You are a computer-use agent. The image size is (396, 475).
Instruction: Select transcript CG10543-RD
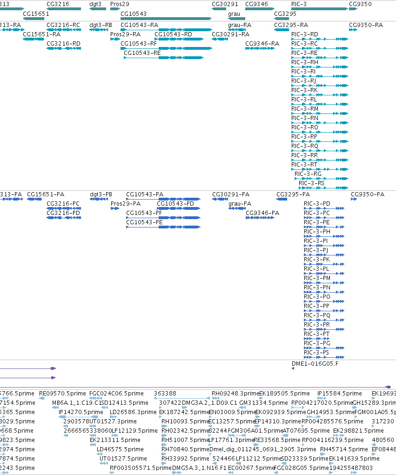click(173, 34)
